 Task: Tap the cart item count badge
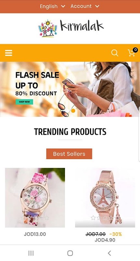click(135, 50)
